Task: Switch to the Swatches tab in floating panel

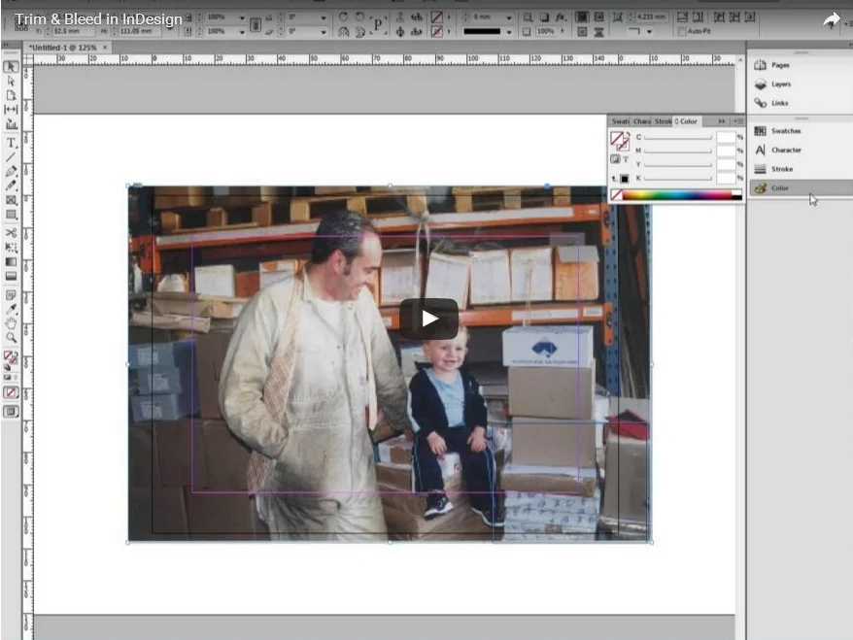Action: point(620,121)
